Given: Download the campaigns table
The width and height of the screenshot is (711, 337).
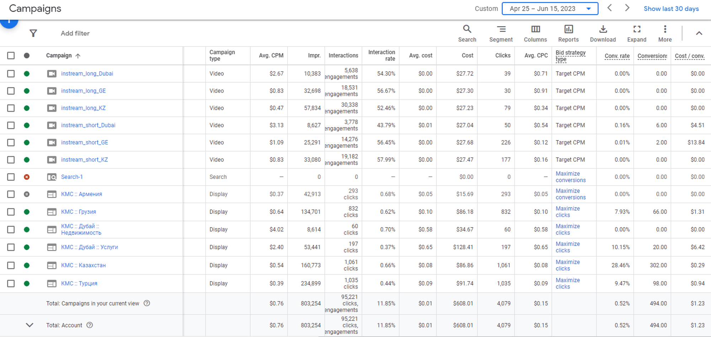Looking at the screenshot, I should 603,30.
